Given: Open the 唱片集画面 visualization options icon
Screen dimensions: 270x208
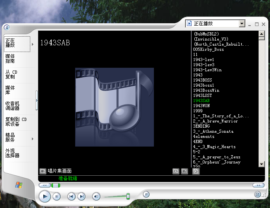Looking at the screenshot, I should click(43, 171).
